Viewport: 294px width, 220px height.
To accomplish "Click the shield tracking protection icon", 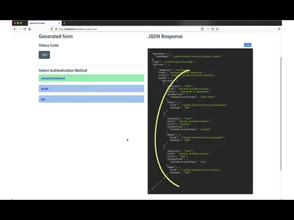I will pos(52,29).
